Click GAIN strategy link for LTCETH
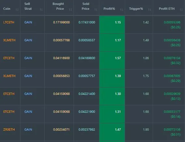 (28, 22)
